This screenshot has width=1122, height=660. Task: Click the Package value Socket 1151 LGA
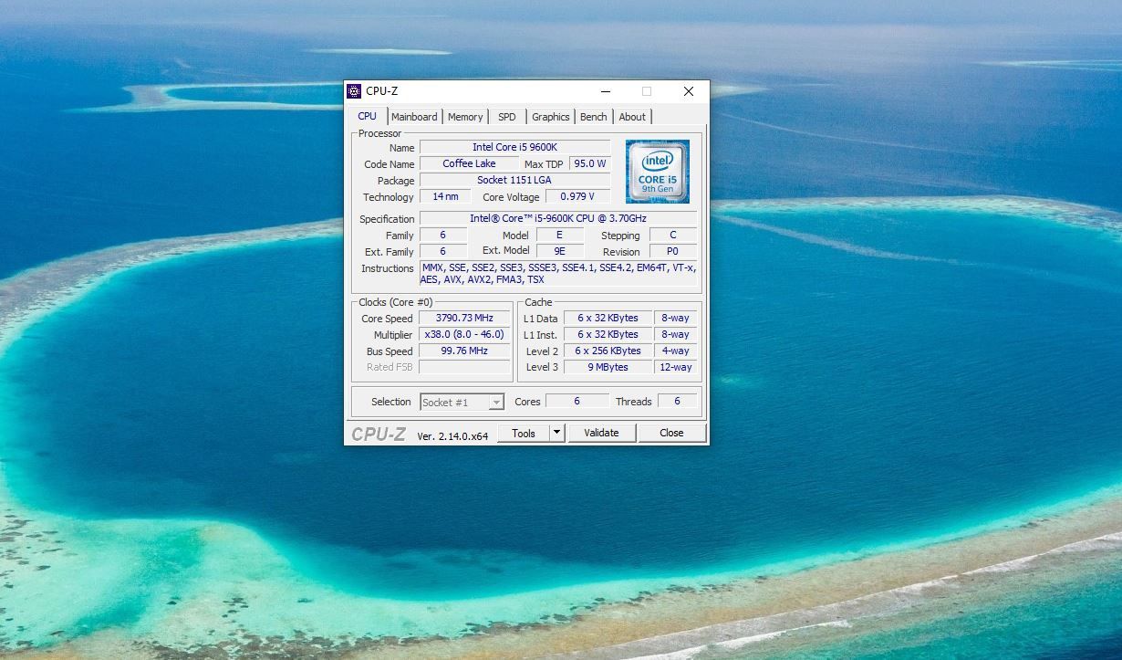(x=514, y=181)
